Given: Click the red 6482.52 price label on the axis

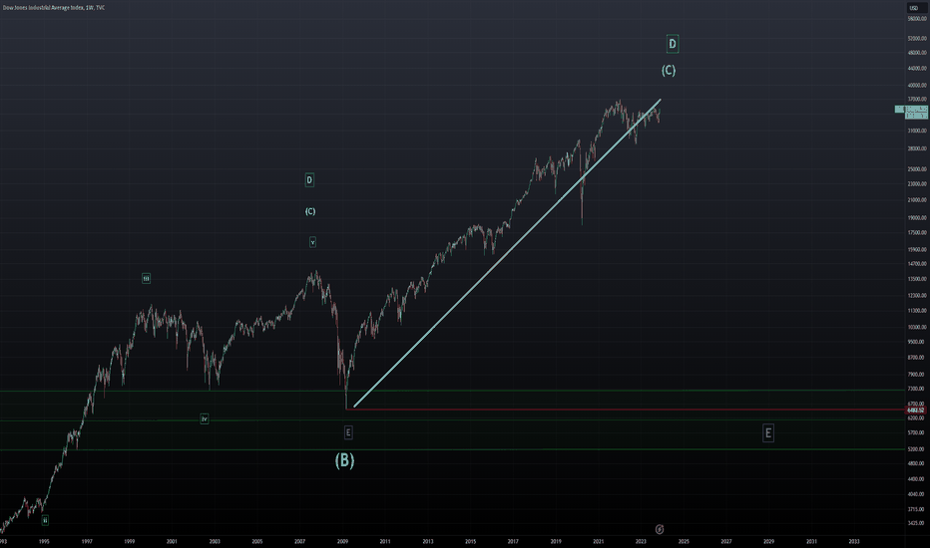Looking at the screenshot, I should coord(916,410).
